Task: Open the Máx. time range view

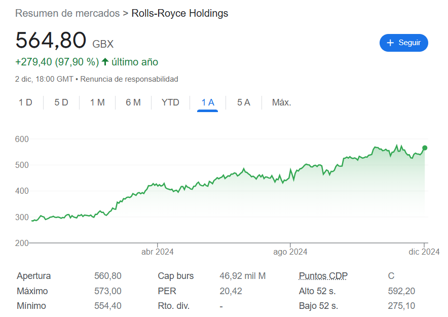Action: point(281,102)
